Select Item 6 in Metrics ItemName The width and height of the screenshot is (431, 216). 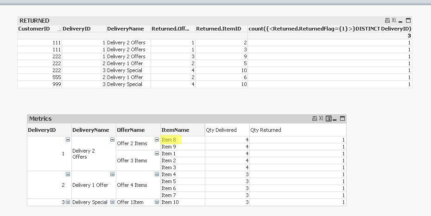tap(183, 188)
